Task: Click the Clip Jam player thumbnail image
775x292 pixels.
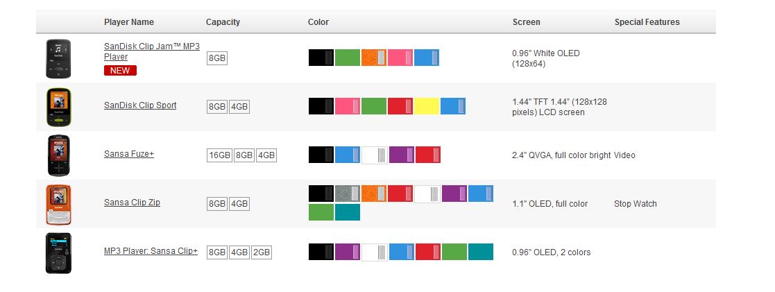Action: (x=58, y=59)
